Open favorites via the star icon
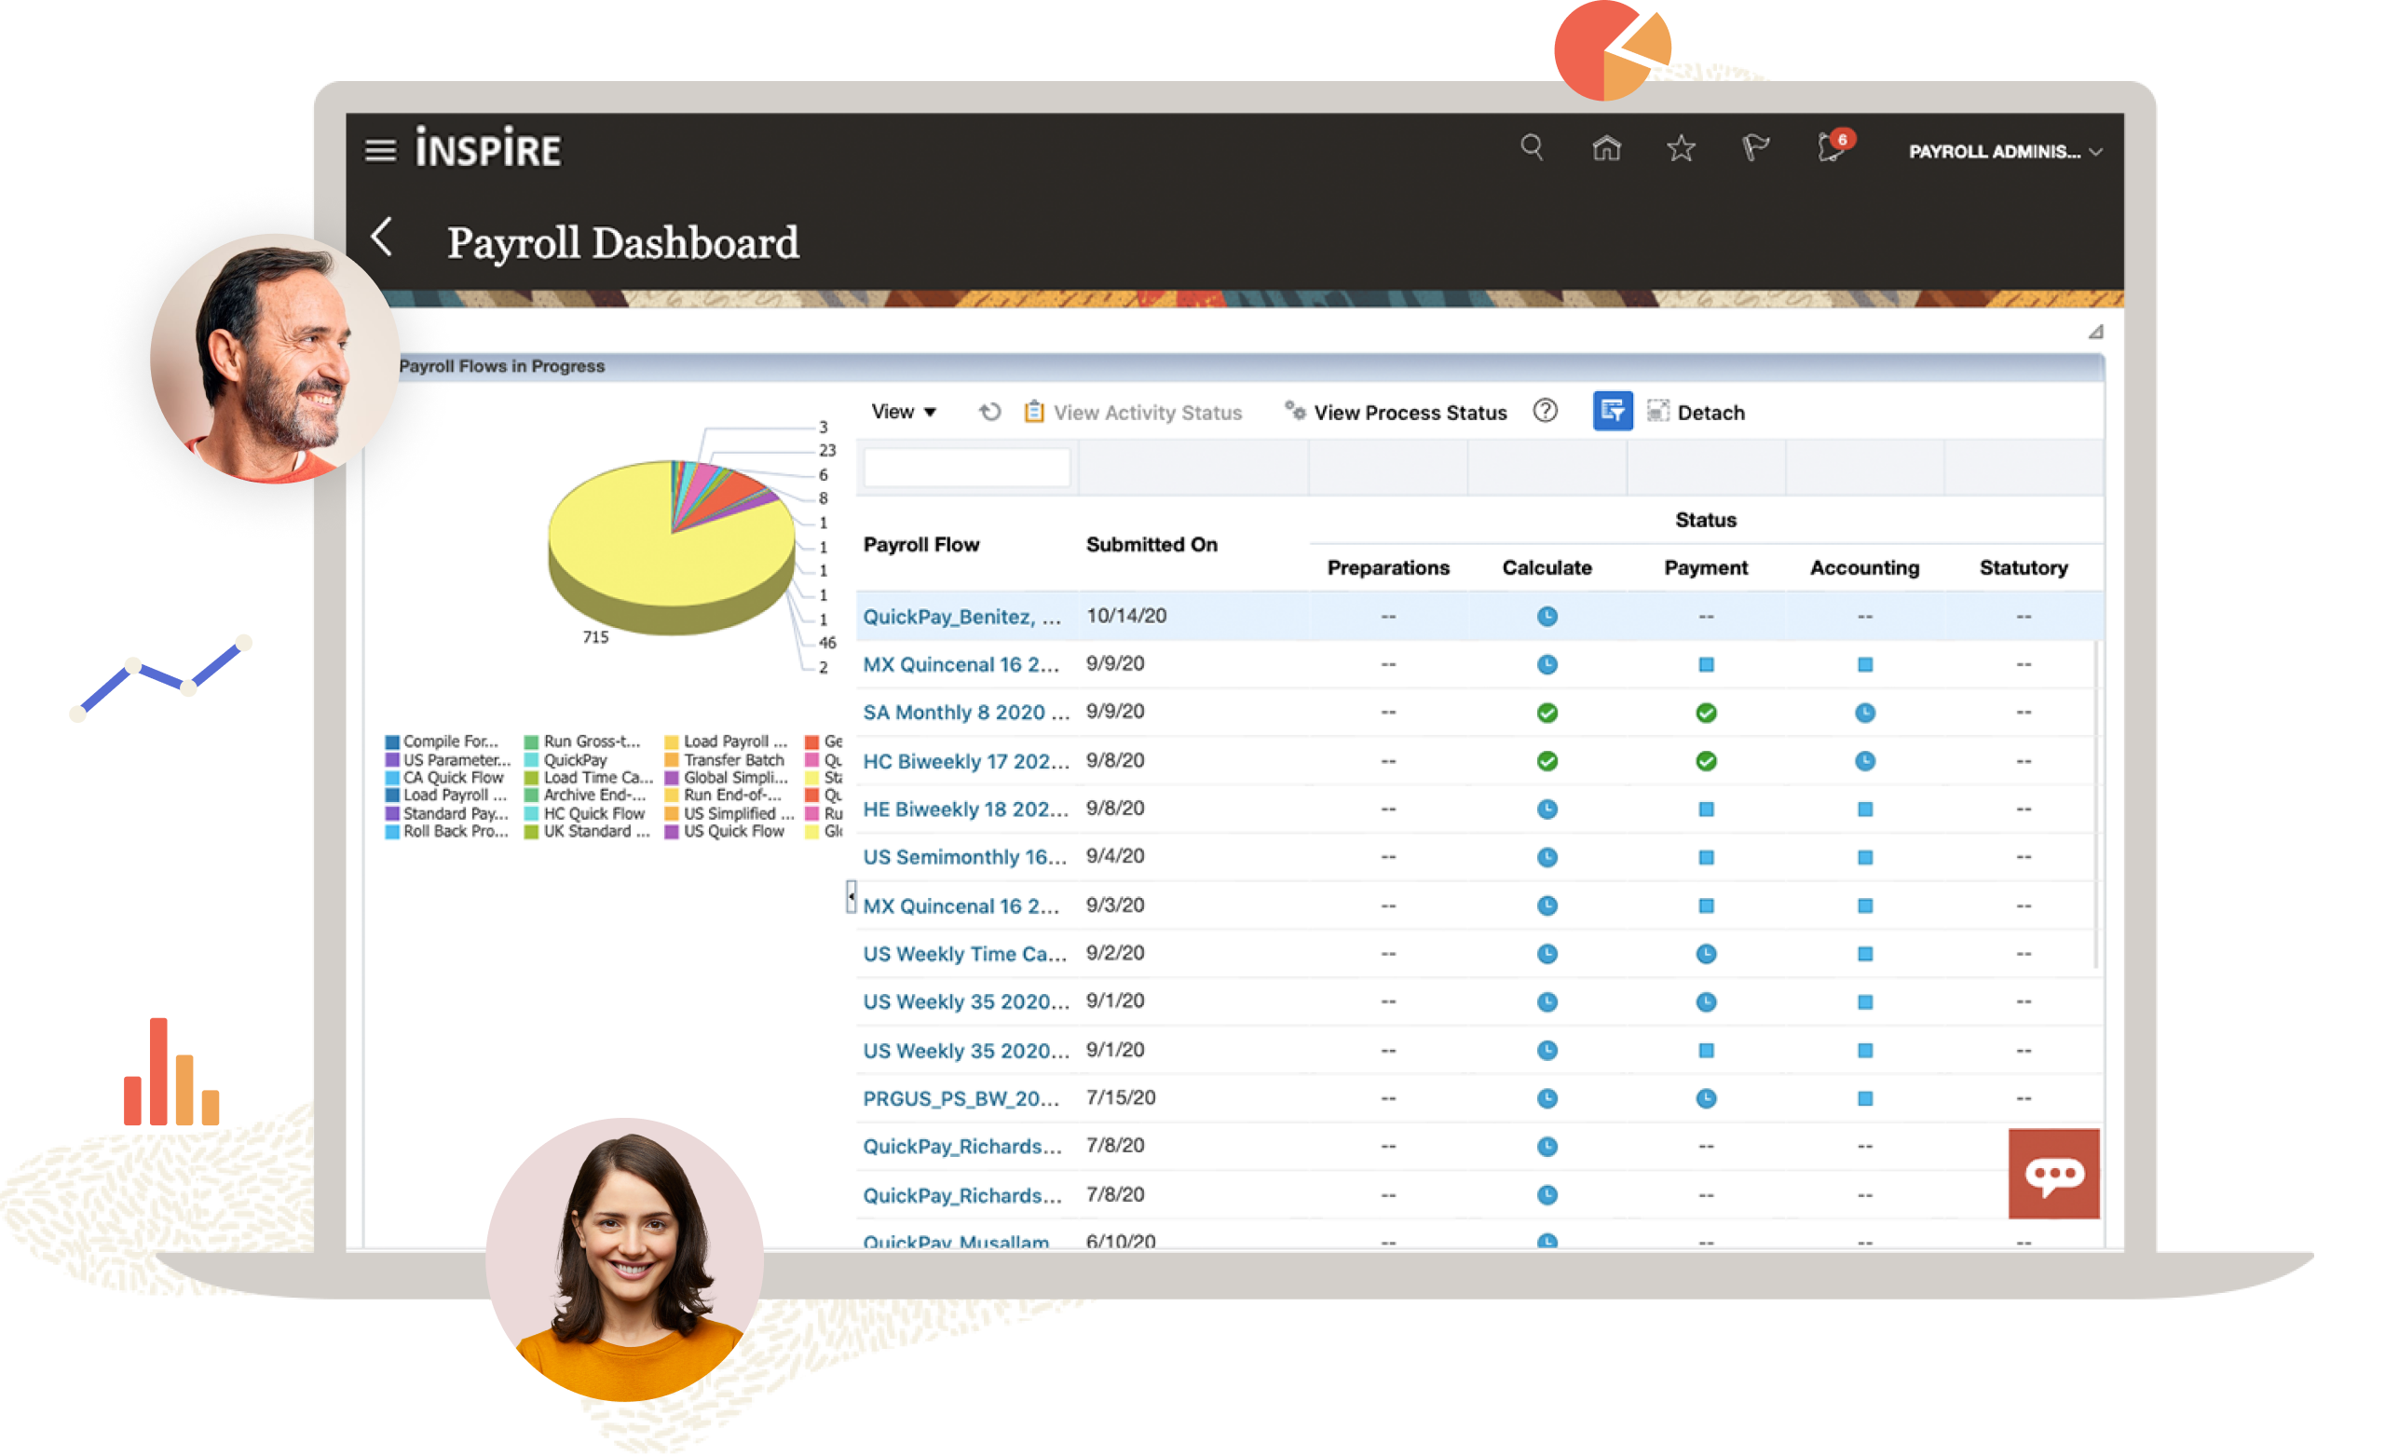This screenshot has height=1456, width=2385. (1681, 148)
